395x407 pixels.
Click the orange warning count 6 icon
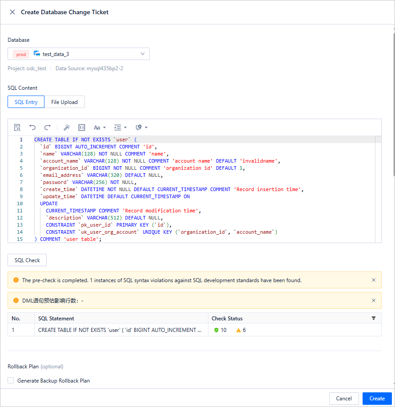click(239, 330)
